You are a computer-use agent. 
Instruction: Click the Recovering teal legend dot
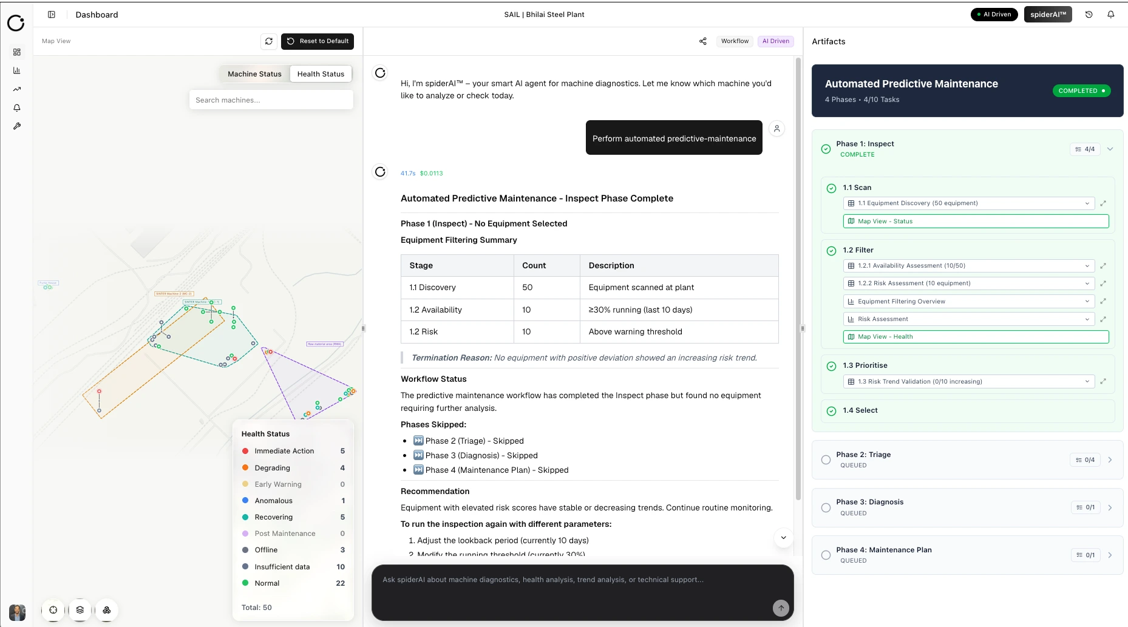point(245,517)
